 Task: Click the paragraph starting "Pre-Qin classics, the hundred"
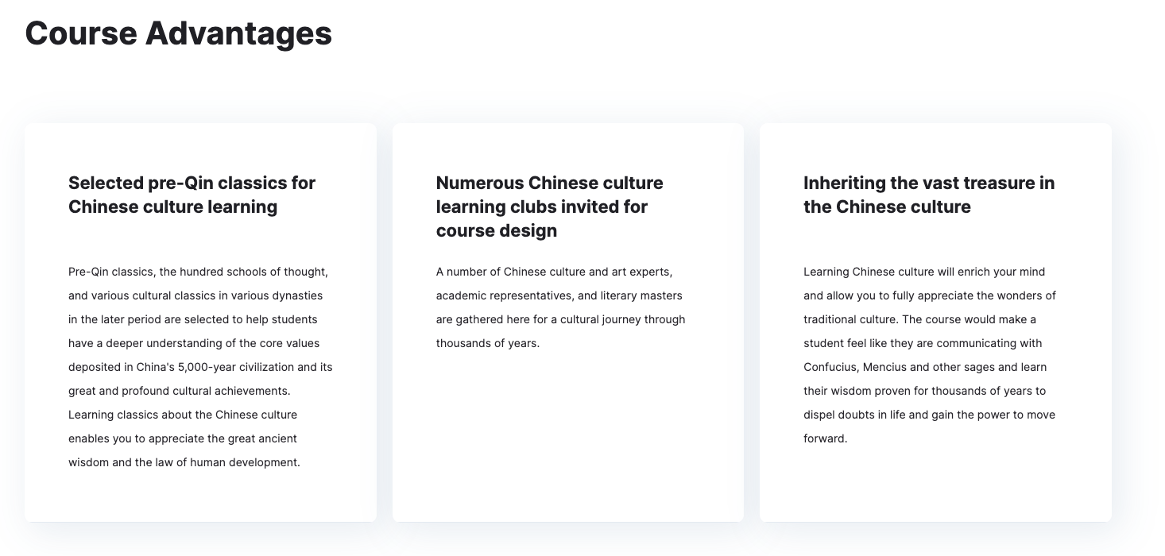click(x=200, y=367)
